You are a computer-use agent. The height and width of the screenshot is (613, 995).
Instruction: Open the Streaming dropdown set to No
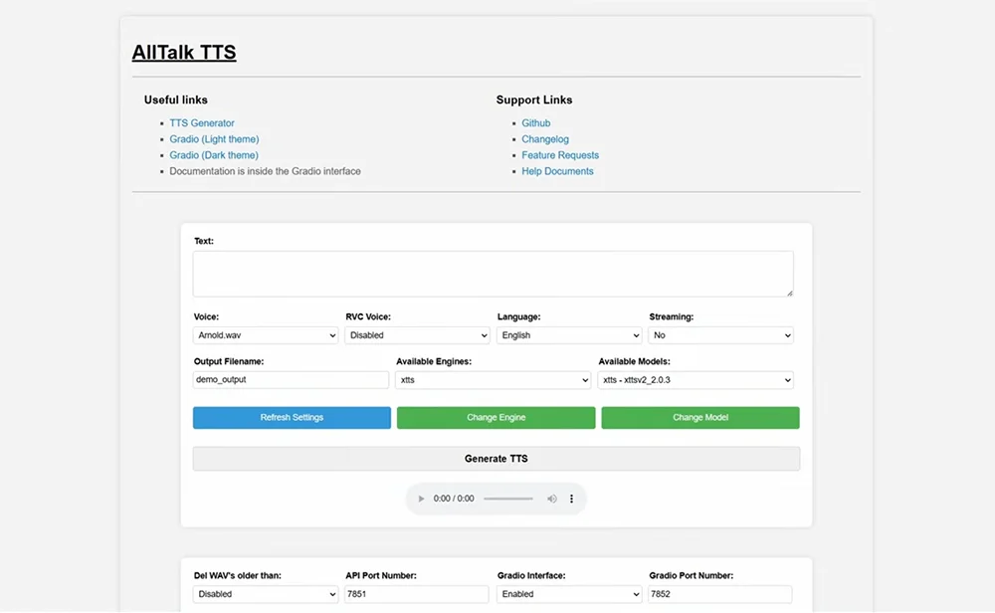pyautogui.click(x=720, y=335)
